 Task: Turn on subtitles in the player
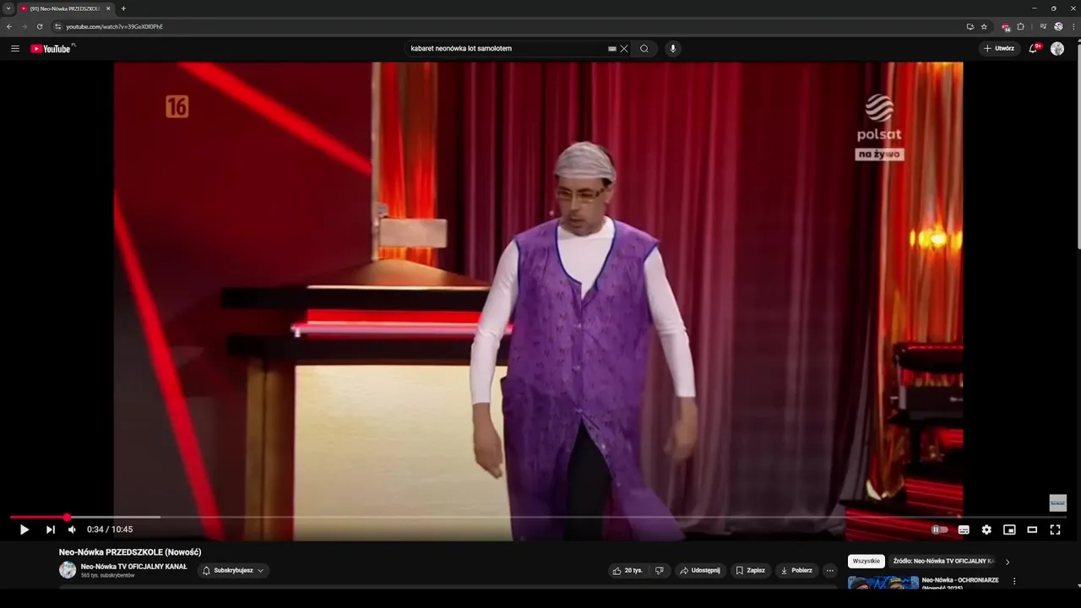tap(964, 529)
